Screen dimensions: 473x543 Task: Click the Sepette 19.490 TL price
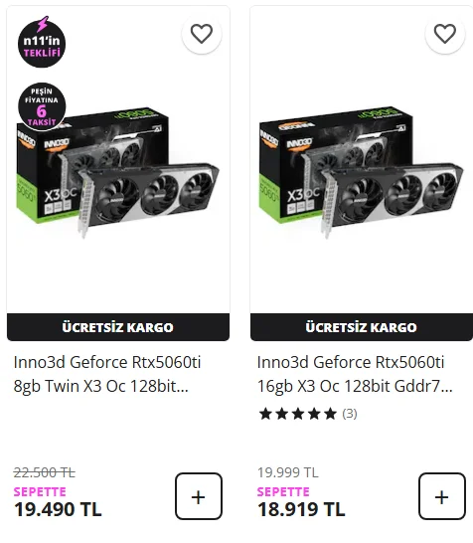[58, 509]
